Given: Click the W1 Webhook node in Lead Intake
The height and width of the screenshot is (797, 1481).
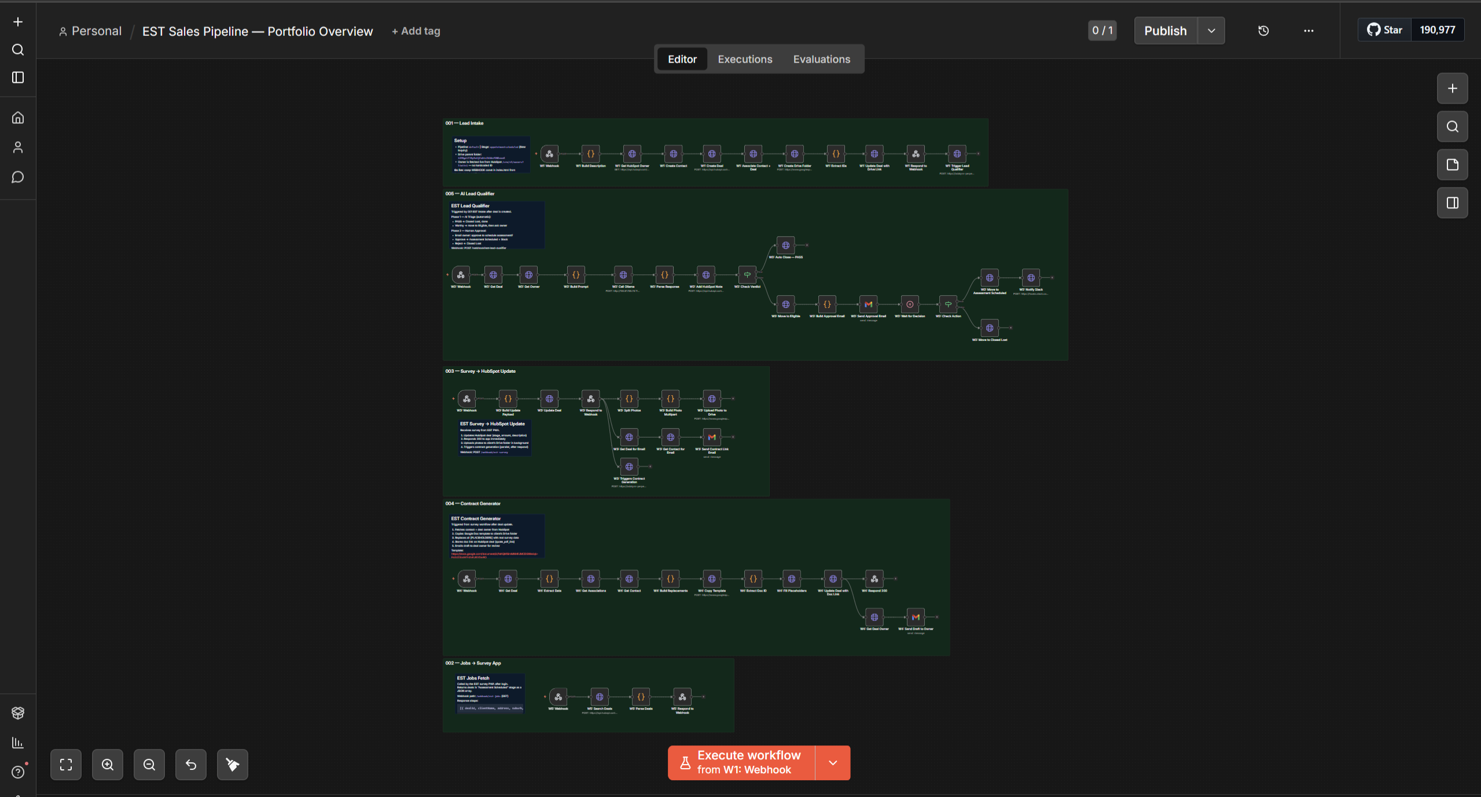Looking at the screenshot, I should tap(549, 154).
